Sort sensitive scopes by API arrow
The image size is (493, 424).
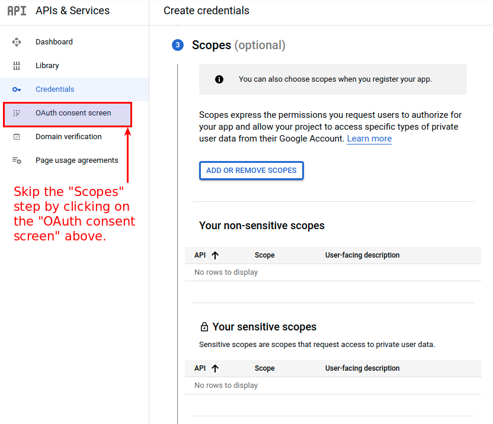215,368
